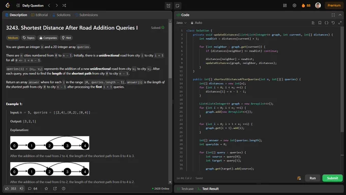Switch to the Description tab
Image resolution: width=346 pixels, height=195 pixels.
pos(16,15)
